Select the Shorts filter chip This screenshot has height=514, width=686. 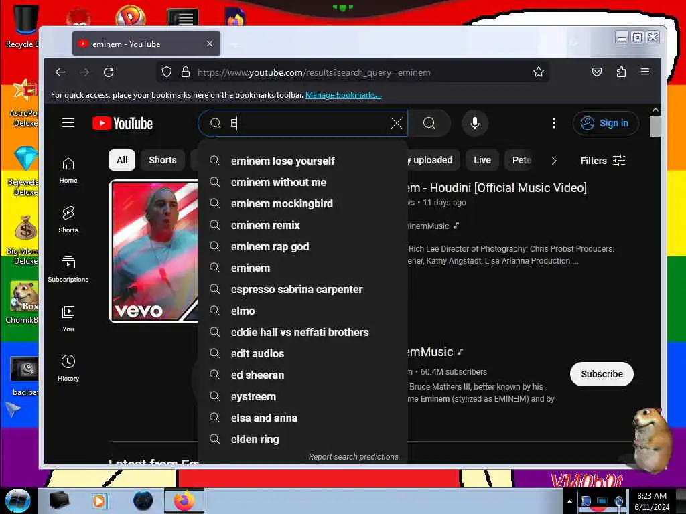point(162,160)
